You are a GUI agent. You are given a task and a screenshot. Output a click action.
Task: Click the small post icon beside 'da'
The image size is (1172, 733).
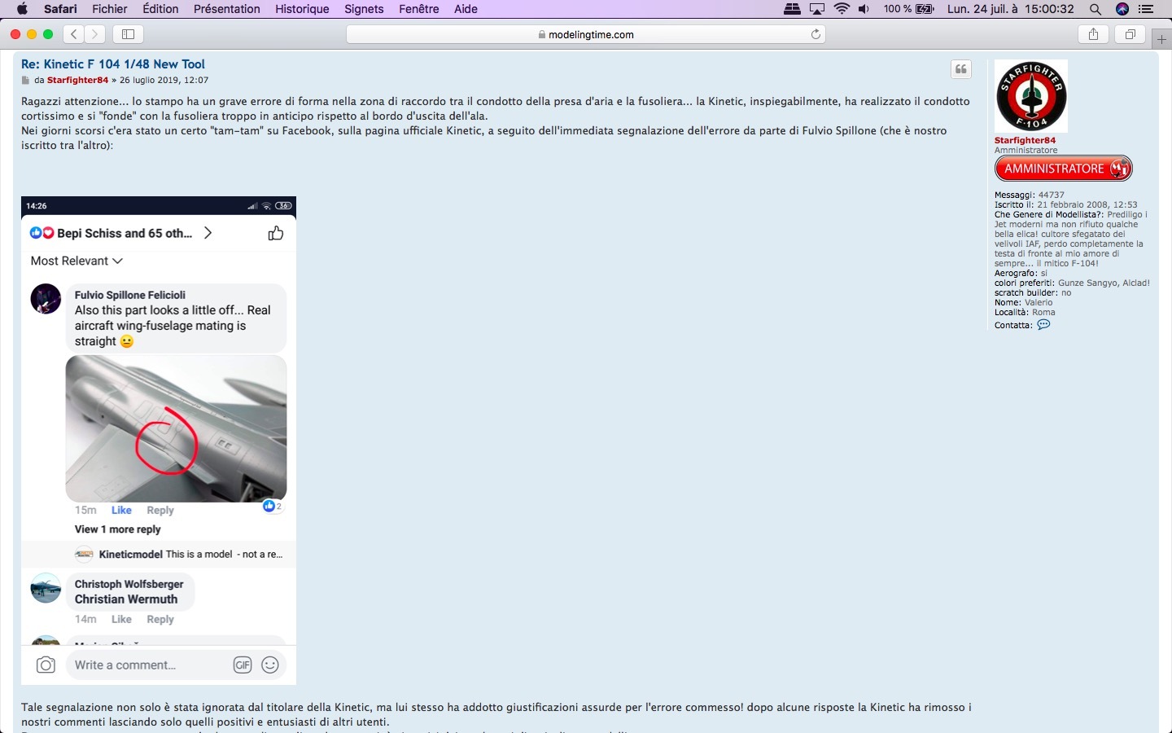[25, 81]
